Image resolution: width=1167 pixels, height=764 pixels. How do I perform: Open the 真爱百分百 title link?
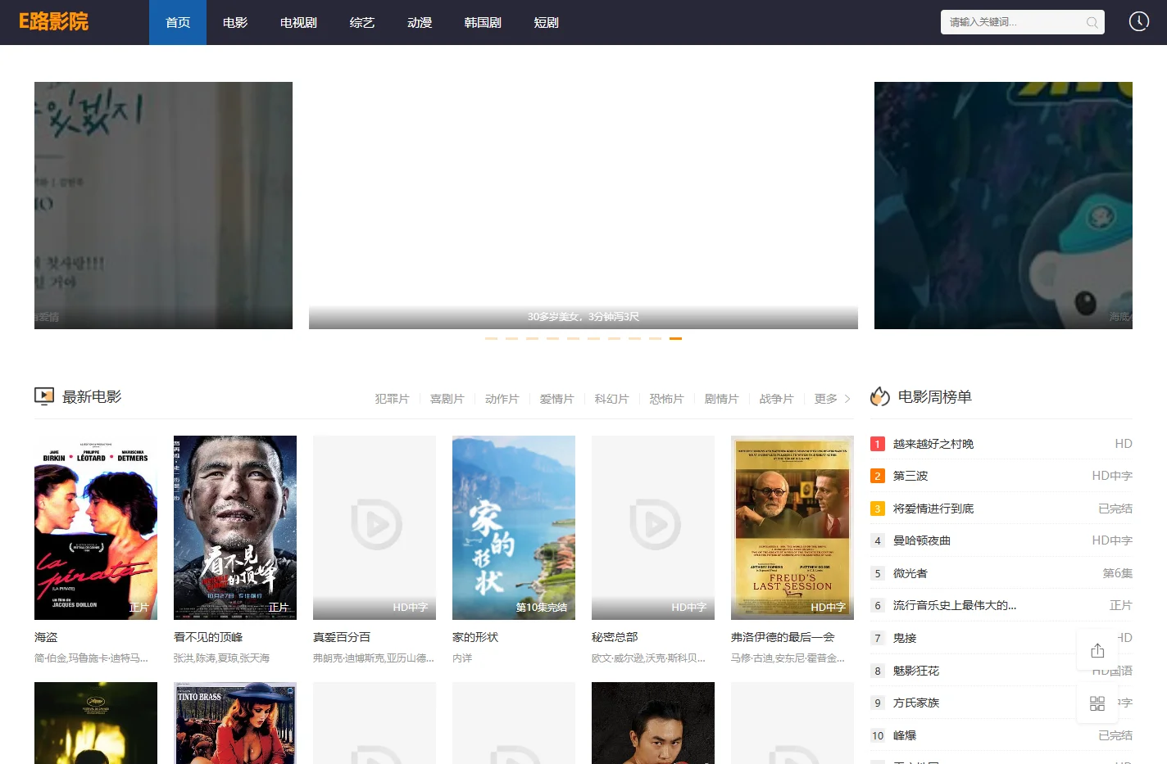coord(342,637)
